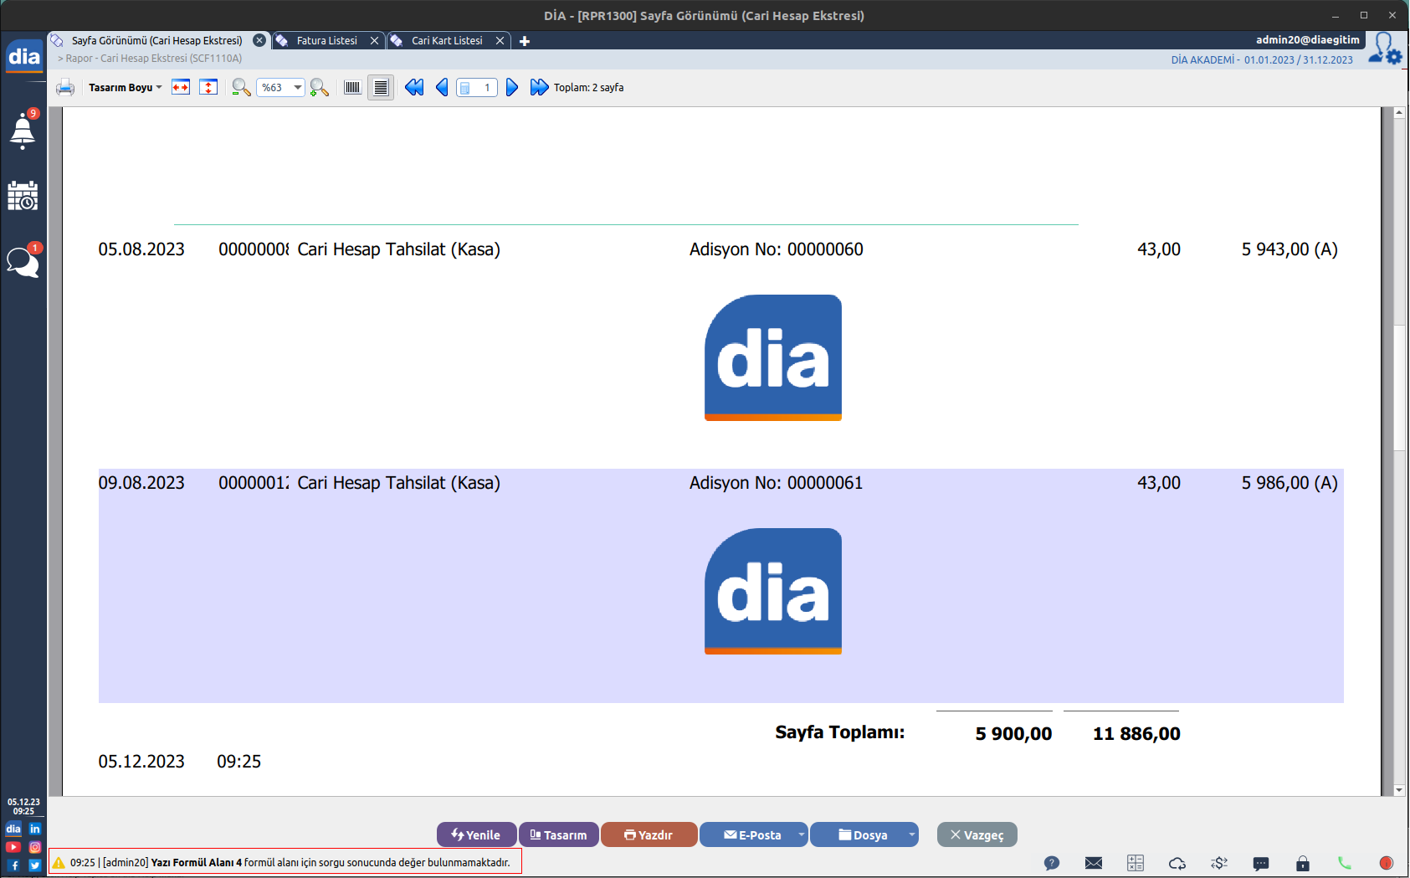Go to the last page of report
The height and width of the screenshot is (878, 1410).
click(539, 88)
